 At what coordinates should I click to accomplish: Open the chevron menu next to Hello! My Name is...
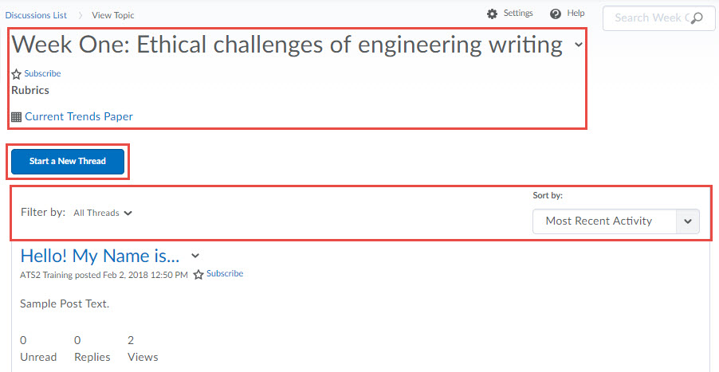tap(195, 256)
